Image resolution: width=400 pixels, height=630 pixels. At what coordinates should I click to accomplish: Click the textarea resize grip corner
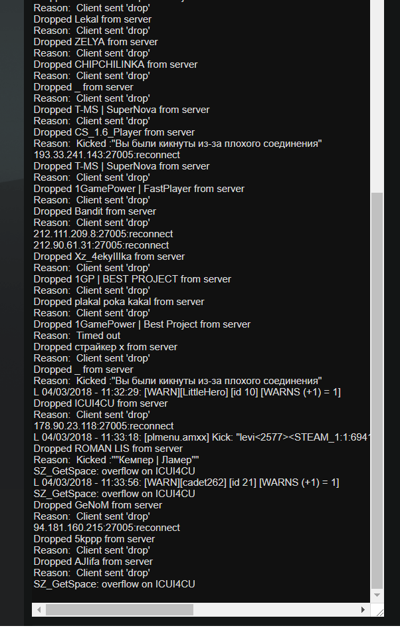(377, 609)
